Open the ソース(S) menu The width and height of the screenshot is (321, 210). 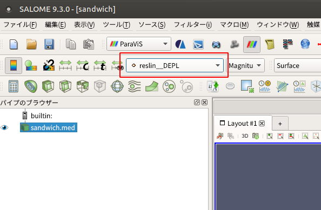pos(152,25)
